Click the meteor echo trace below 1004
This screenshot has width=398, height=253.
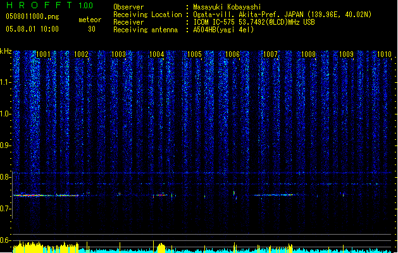pyautogui.click(x=160, y=195)
